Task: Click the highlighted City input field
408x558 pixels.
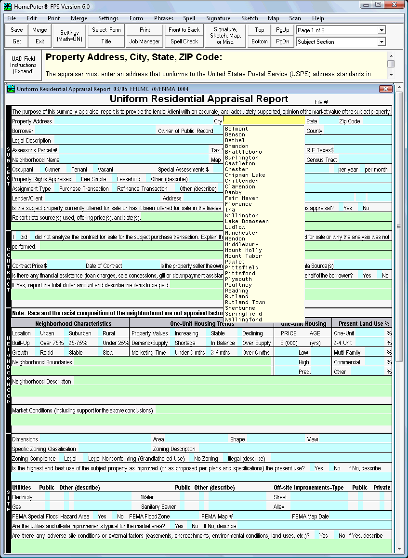Action: point(264,120)
